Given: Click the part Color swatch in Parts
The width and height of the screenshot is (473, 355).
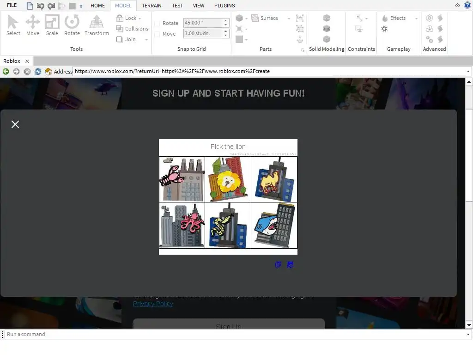Looking at the screenshot, I should coord(239,39).
